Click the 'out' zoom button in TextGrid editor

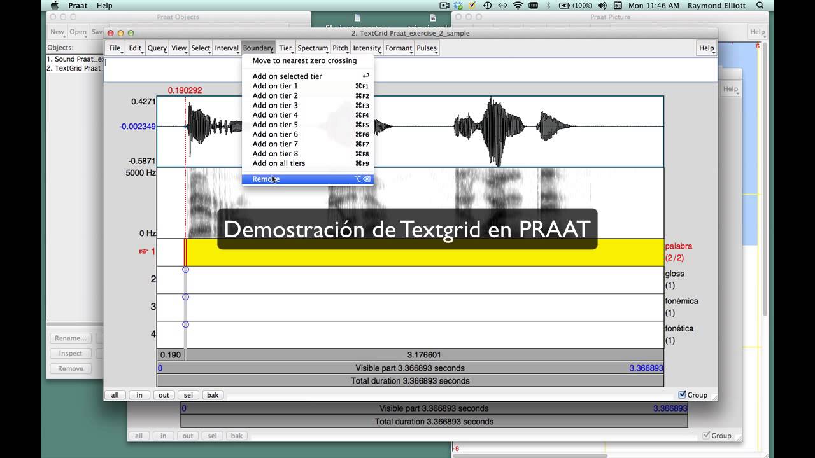tap(164, 395)
